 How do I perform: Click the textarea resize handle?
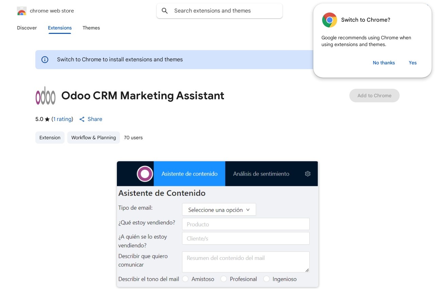click(307, 270)
